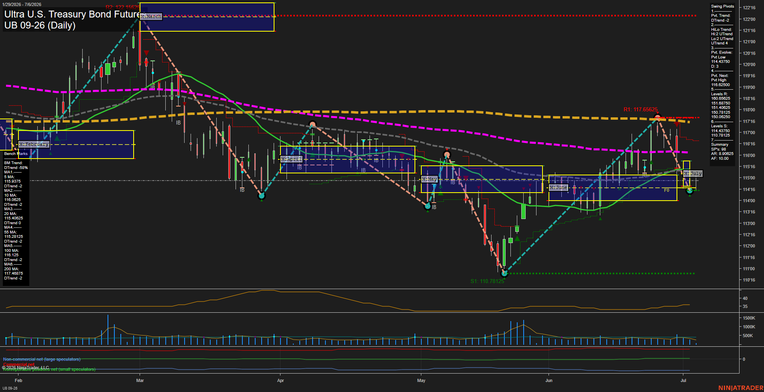Click the 1500K volume axis label

point(749,318)
